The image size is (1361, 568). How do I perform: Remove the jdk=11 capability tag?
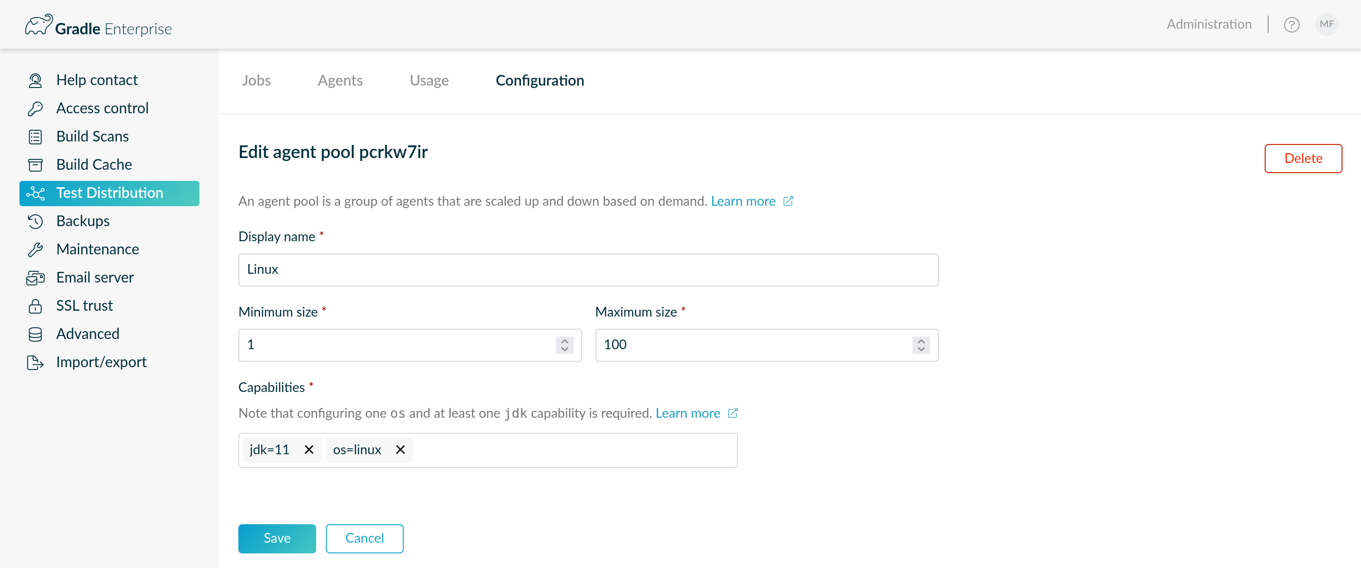click(309, 450)
